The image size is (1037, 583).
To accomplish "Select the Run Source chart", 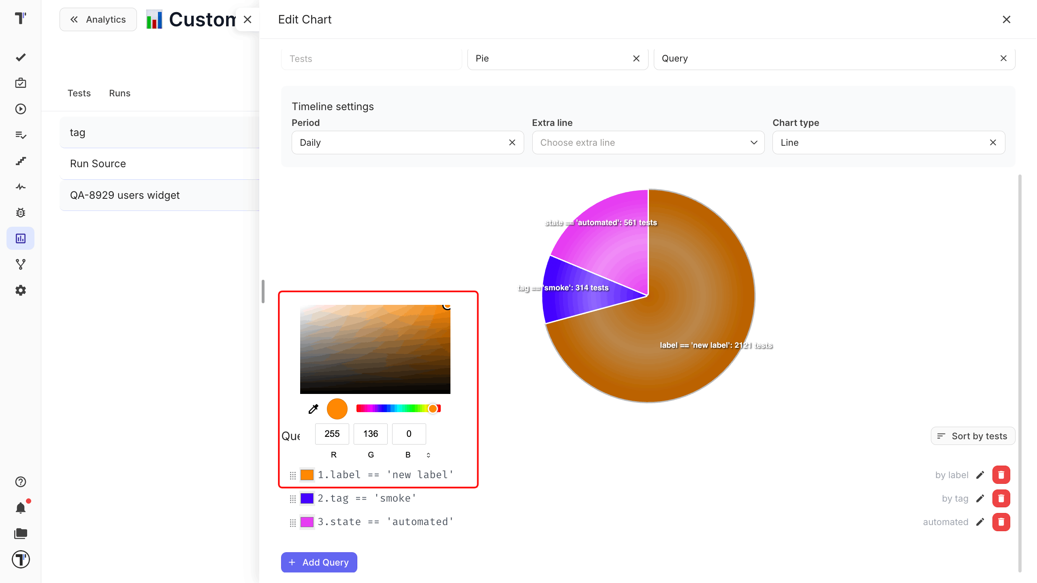I will [x=160, y=164].
